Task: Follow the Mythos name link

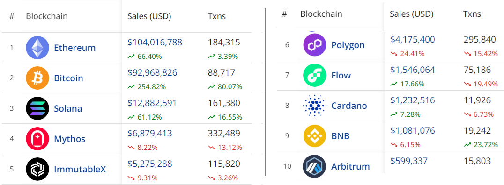Action: tap(70, 139)
